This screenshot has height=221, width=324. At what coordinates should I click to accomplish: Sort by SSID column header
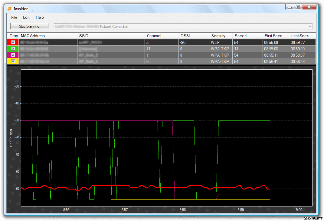pos(111,36)
